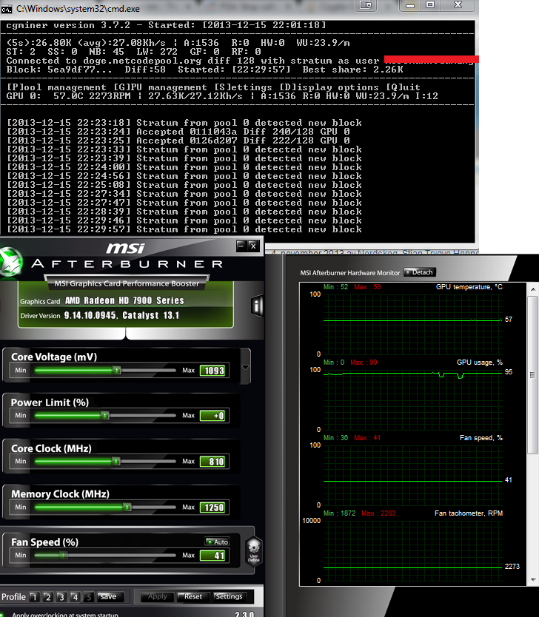Image resolution: width=539 pixels, height=617 pixels.
Task: Click 'Apply overclocking at system startup' text
Action: (x=65, y=614)
